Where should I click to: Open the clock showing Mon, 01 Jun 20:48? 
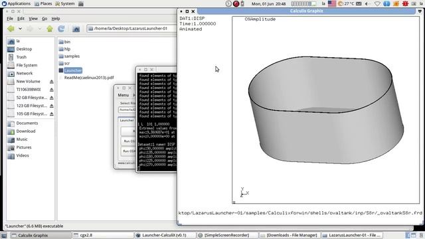pyautogui.click(x=268, y=4)
